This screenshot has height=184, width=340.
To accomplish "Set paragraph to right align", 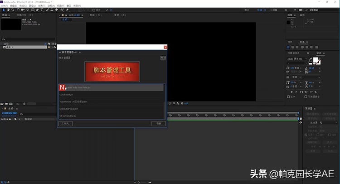I will pos(297,47).
